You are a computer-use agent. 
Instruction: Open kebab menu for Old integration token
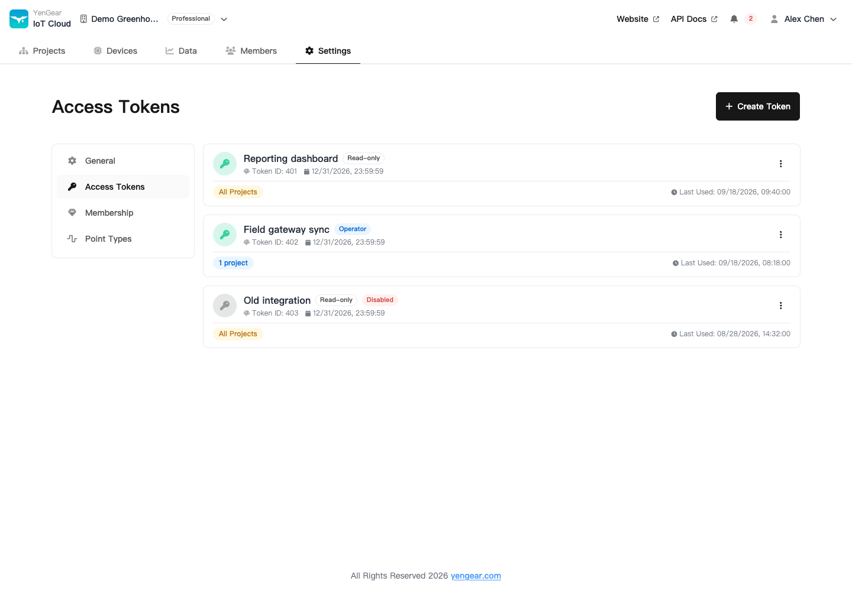click(780, 306)
